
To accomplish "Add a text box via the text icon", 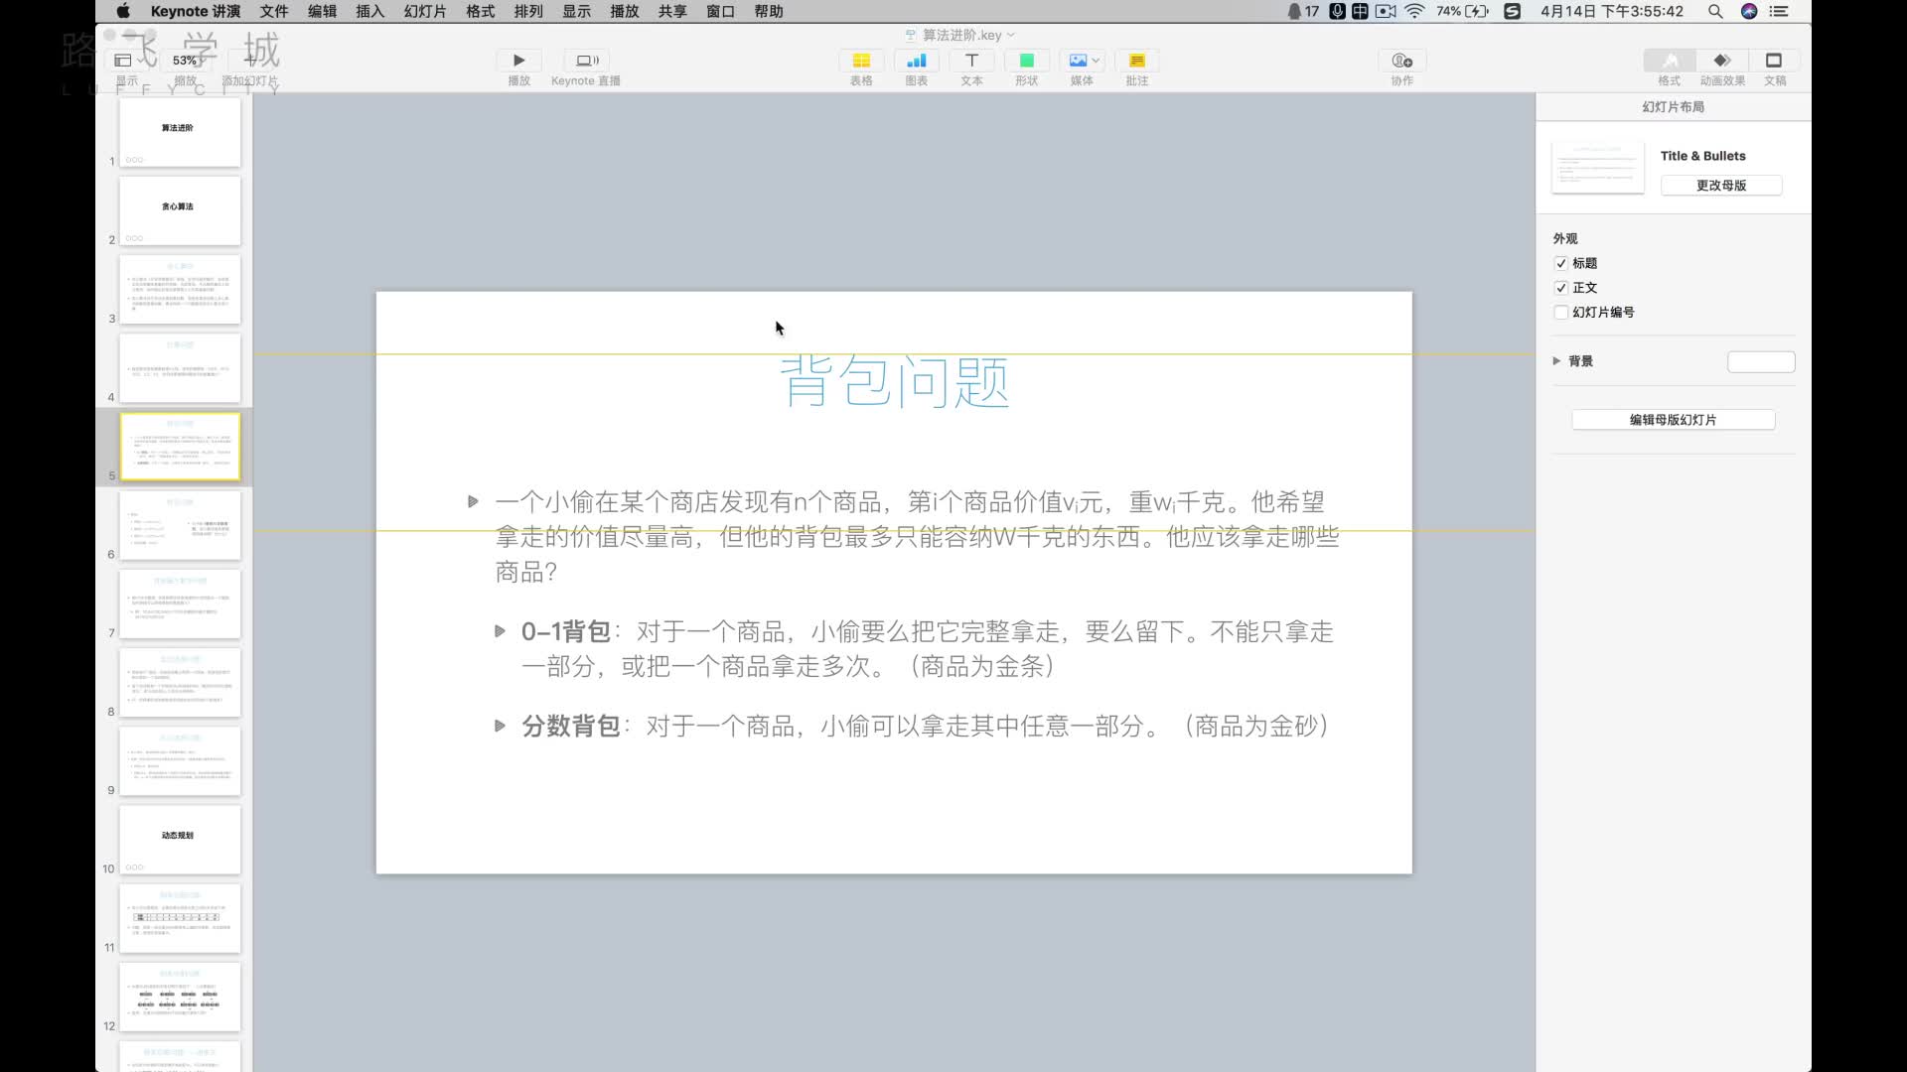I will tap(971, 61).
